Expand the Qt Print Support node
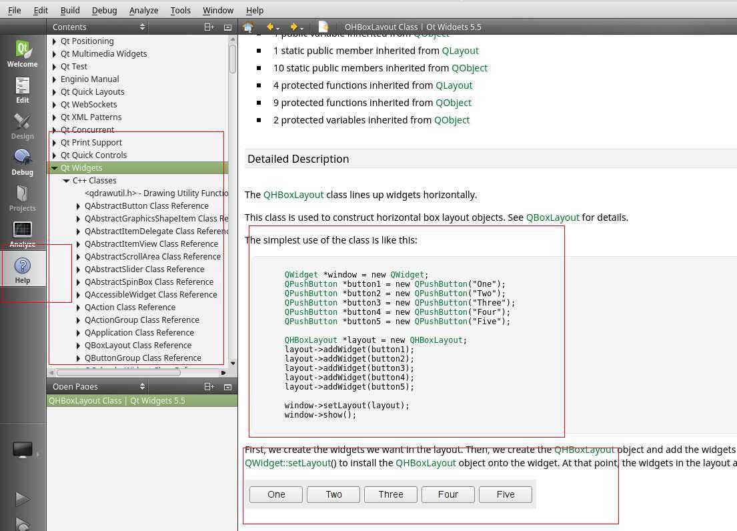Viewport: 737px width, 531px height. [55, 143]
